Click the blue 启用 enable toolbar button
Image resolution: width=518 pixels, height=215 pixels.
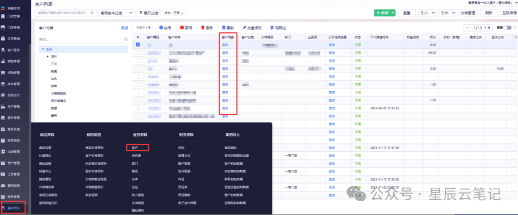(x=165, y=28)
